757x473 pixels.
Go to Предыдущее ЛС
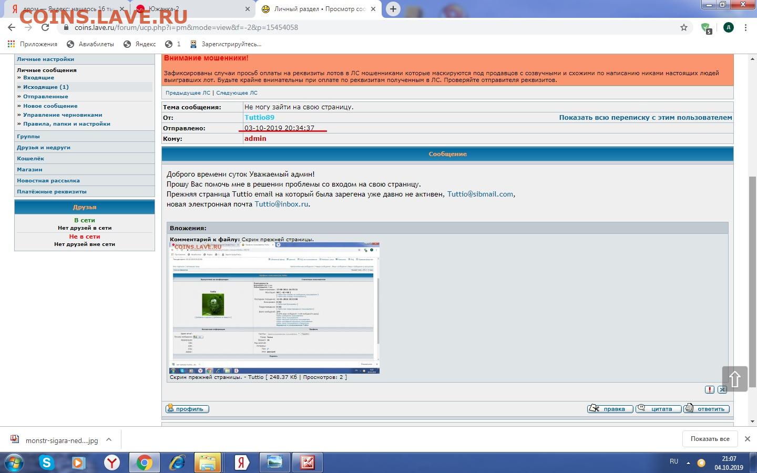pyautogui.click(x=188, y=93)
